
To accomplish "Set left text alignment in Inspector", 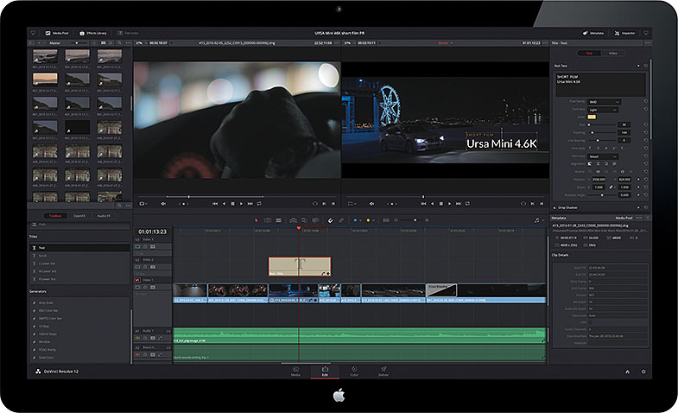I will (590, 164).
